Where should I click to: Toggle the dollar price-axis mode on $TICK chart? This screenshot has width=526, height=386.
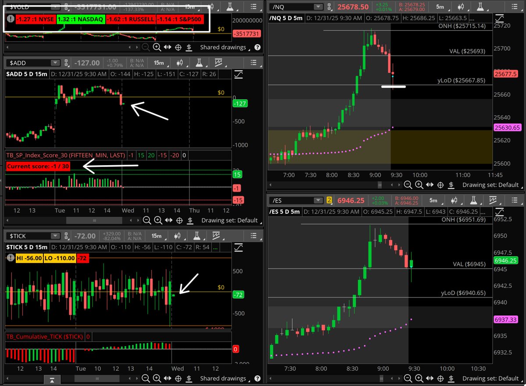pyautogui.click(x=189, y=378)
